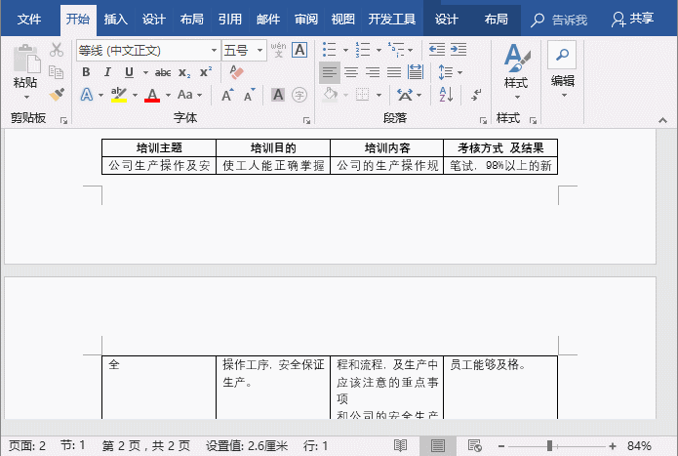Viewport: 678px width, 456px height.
Task: Click the zoom slider in status bar
Action: pos(550,445)
